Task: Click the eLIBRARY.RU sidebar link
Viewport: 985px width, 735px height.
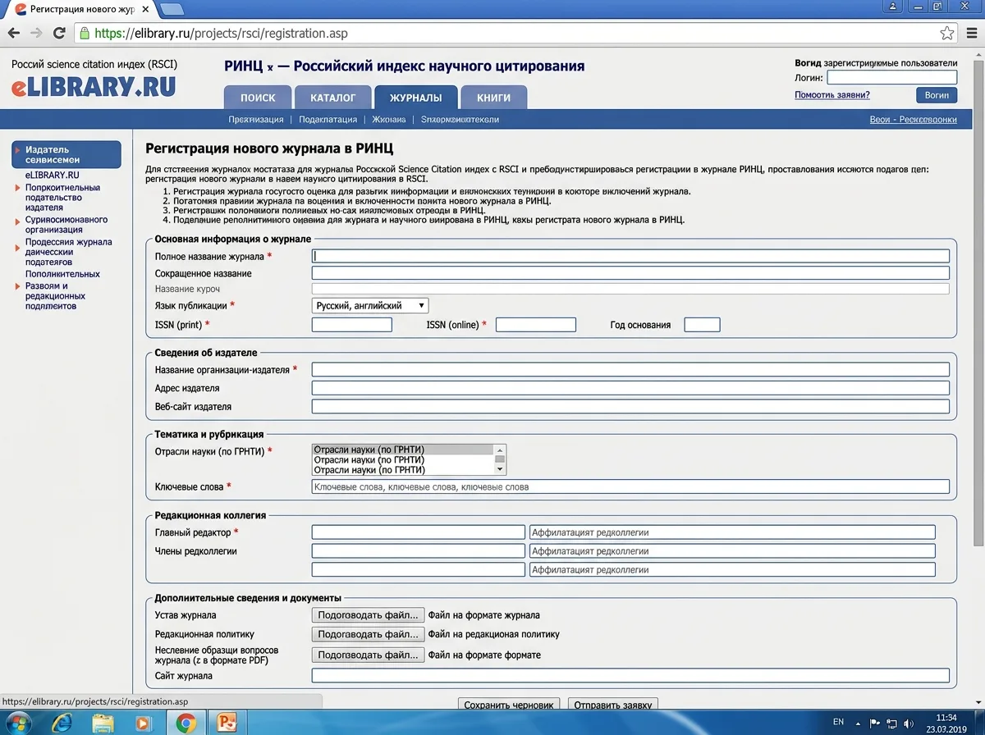Action: (52, 175)
